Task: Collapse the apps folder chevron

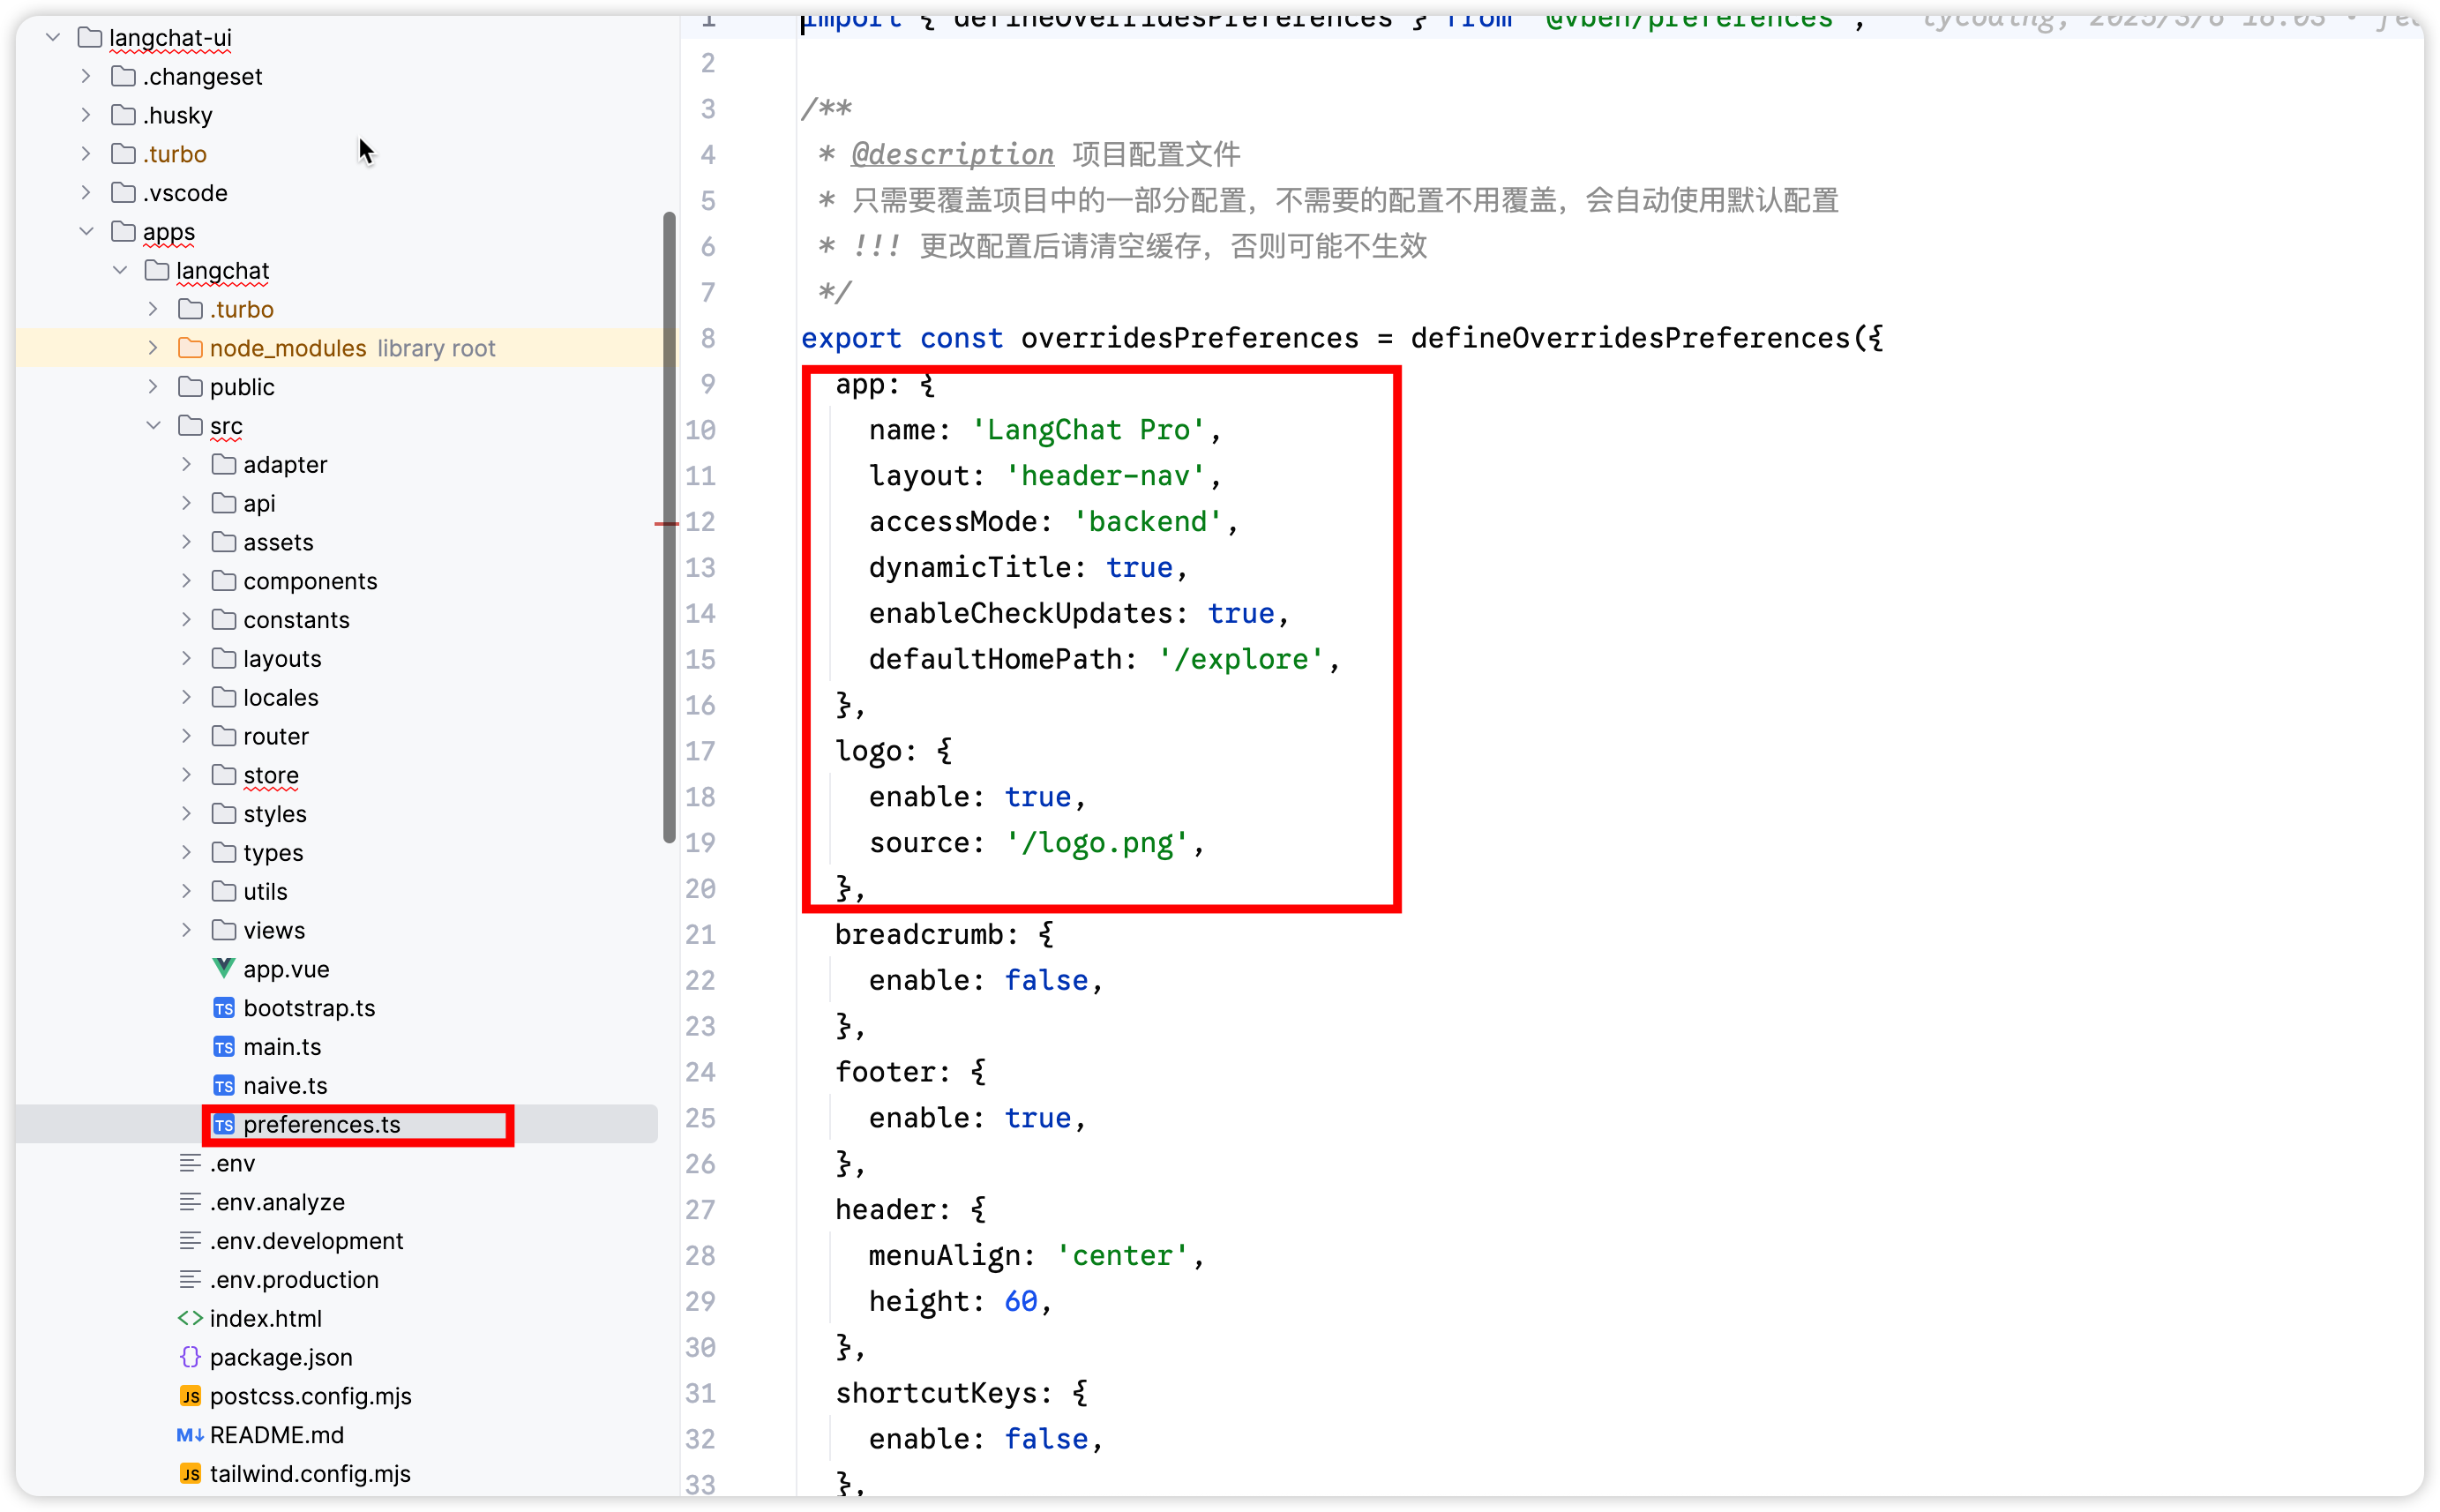Action: click(x=86, y=231)
